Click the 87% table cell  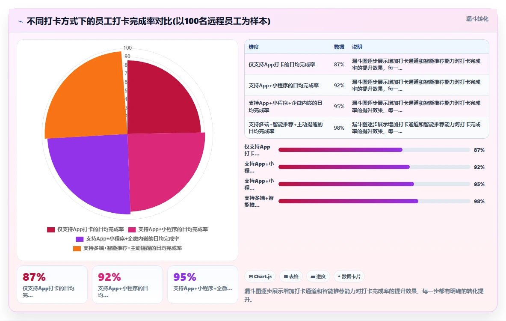point(339,64)
